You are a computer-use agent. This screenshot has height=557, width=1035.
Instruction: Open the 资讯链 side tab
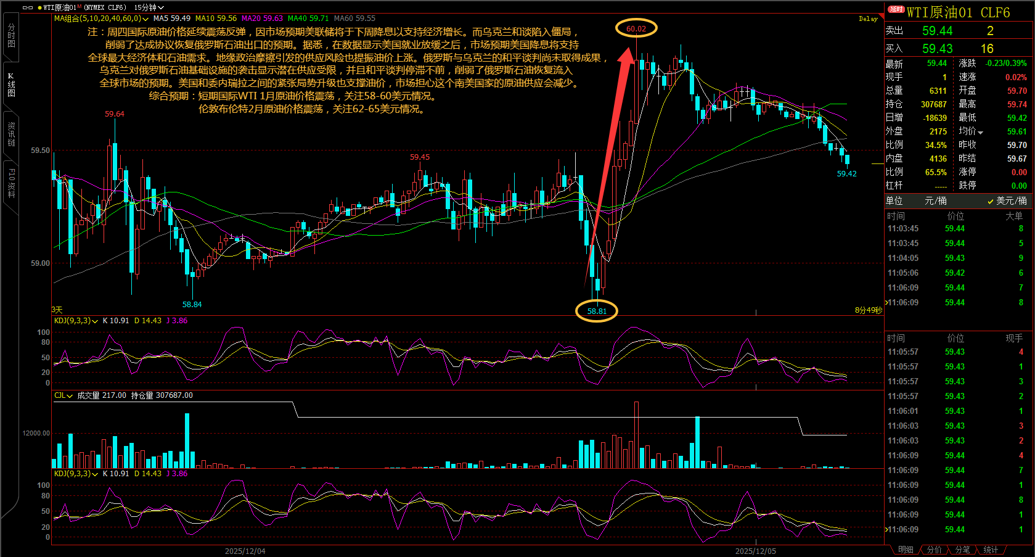coord(10,134)
